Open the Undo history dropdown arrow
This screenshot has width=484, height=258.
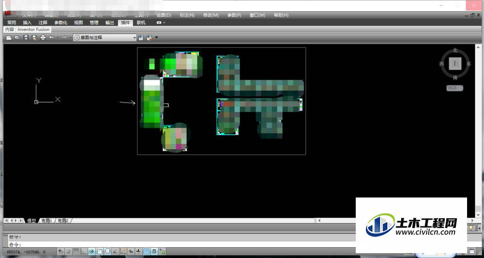[58, 38]
